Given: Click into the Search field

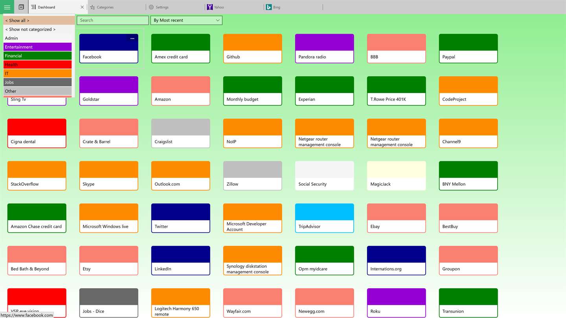Looking at the screenshot, I should pyautogui.click(x=112, y=20).
